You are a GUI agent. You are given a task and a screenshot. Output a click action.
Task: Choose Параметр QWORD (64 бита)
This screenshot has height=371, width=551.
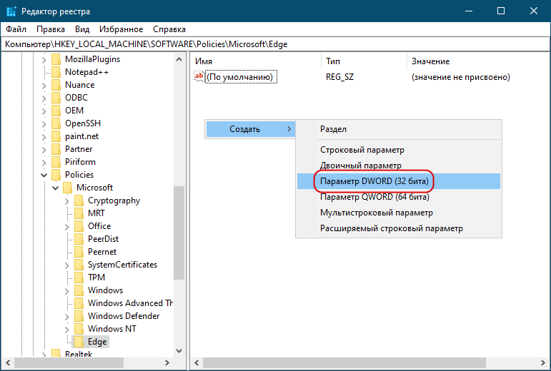399,197
